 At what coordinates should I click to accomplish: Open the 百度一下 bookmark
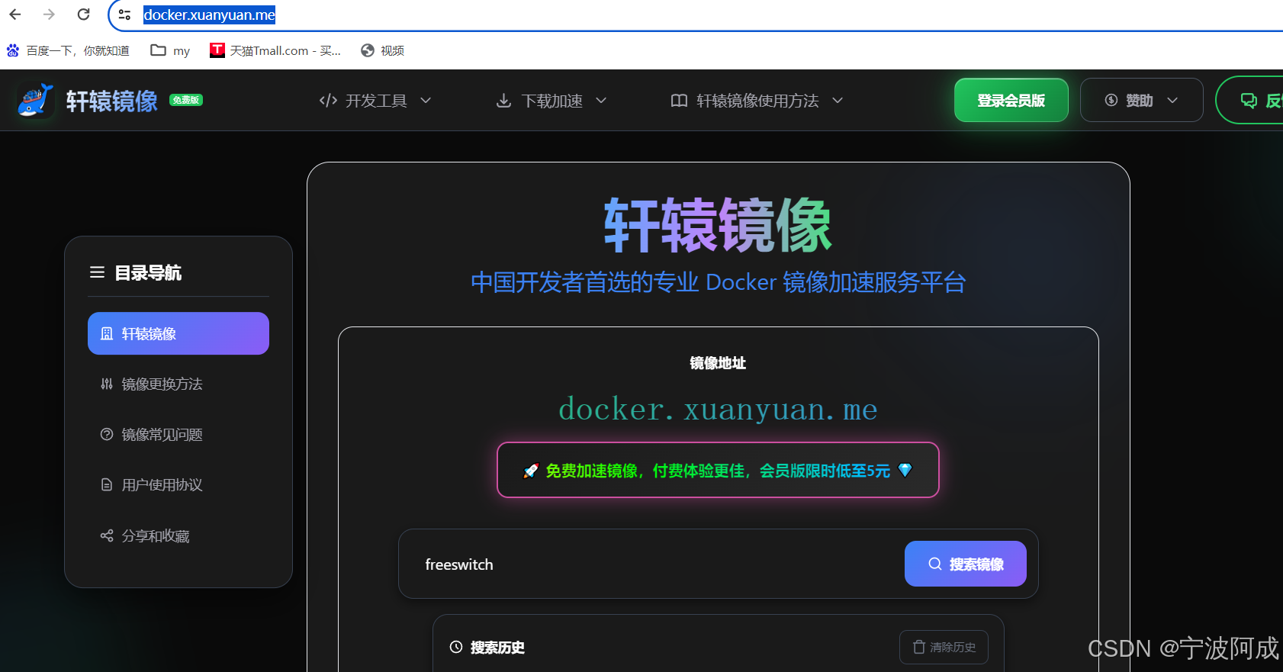tap(69, 50)
